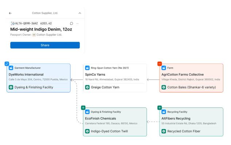Click the Recycled Cotton Fiber label

tap(184, 131)
